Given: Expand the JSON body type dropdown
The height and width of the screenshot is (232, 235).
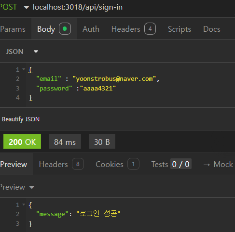Looking at the screenshot, I should [x=22, y=52].
